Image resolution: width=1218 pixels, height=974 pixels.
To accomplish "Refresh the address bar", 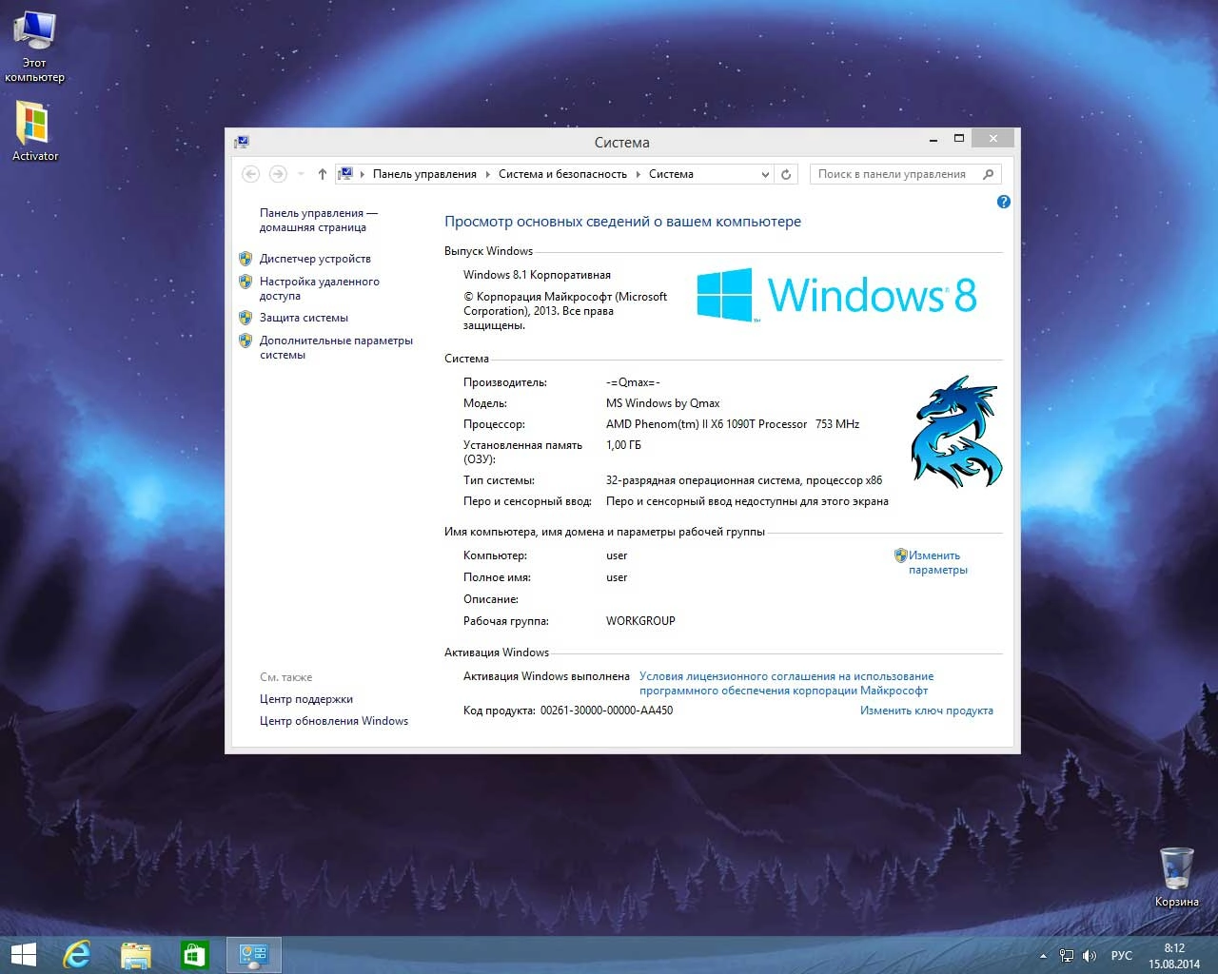I will (x=786, y=174).
